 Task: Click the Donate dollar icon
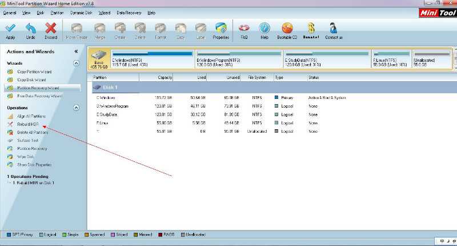(x=311, y=28)
